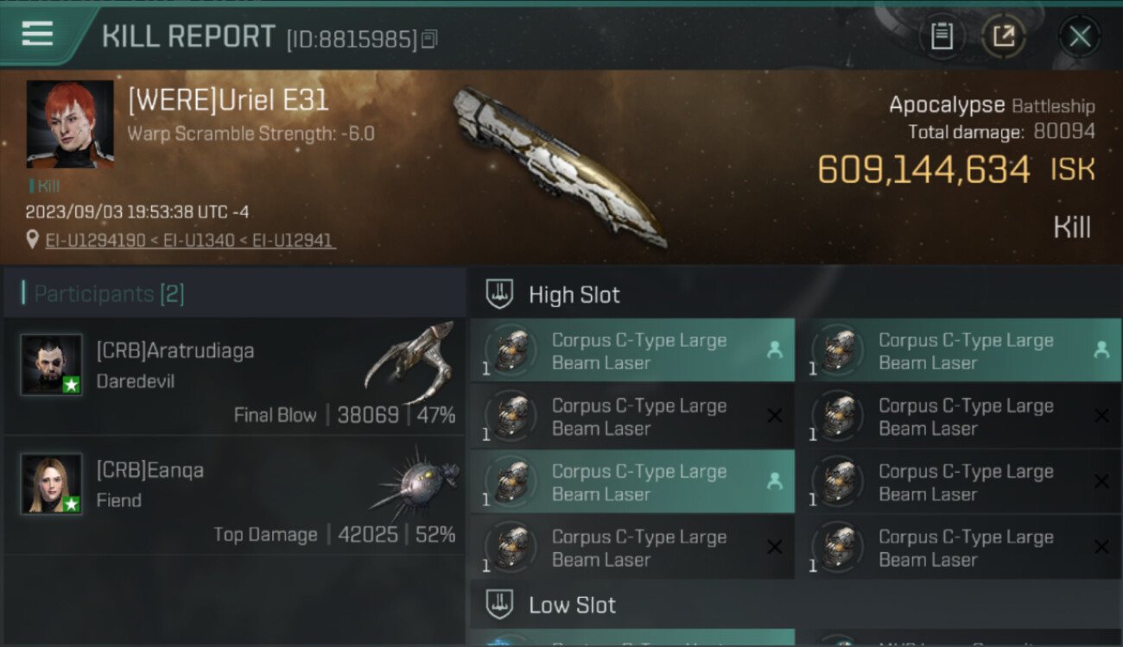Click the High Slot shield icon

[x=500, y=294]
